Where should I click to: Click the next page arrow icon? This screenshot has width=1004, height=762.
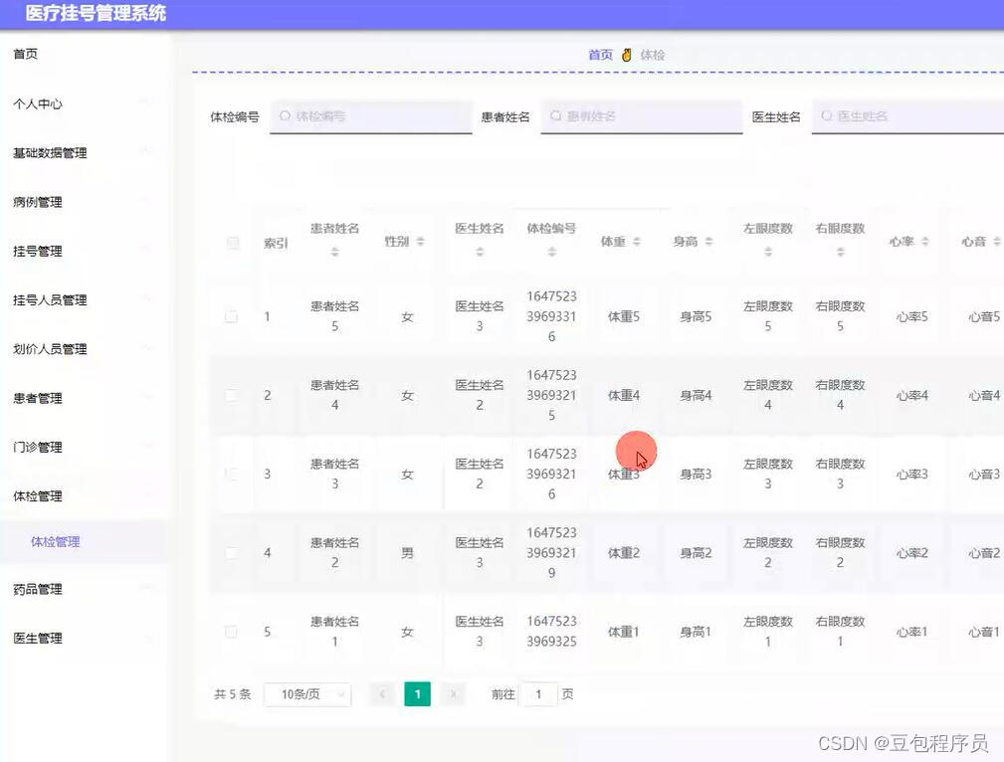(x=454, y=694)
